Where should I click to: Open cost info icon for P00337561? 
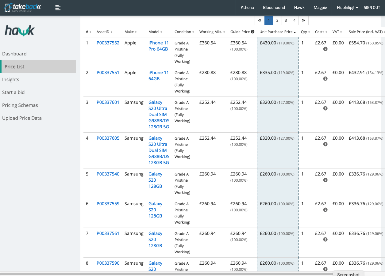pos(325,240)
